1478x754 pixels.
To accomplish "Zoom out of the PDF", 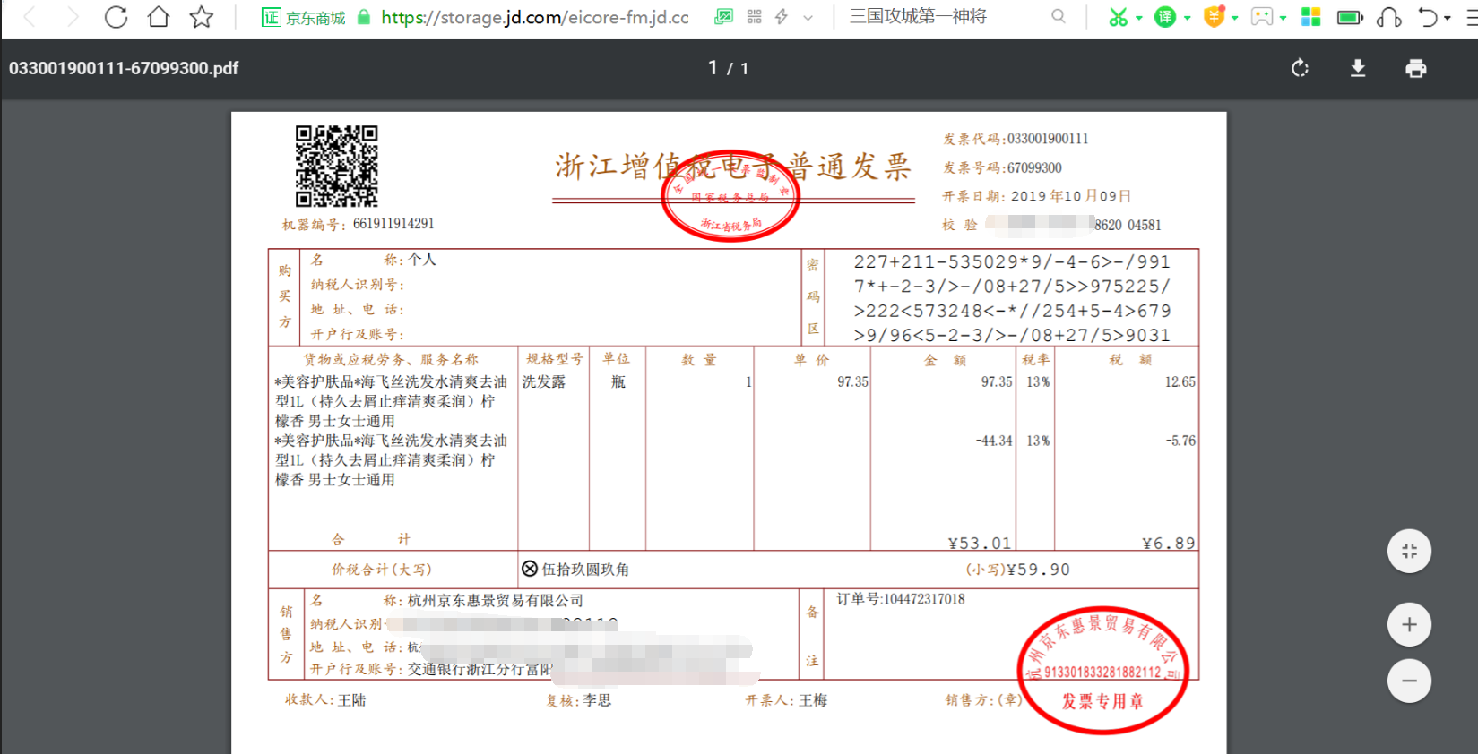I will (x=1410, y=681).
